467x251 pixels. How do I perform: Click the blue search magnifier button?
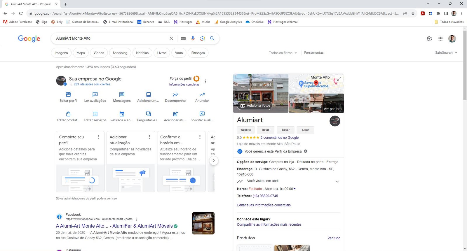point(212,38)
